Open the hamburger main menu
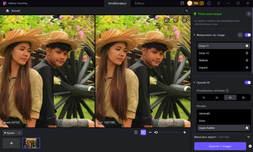The image size is (253, 152). tap(219, 3)
